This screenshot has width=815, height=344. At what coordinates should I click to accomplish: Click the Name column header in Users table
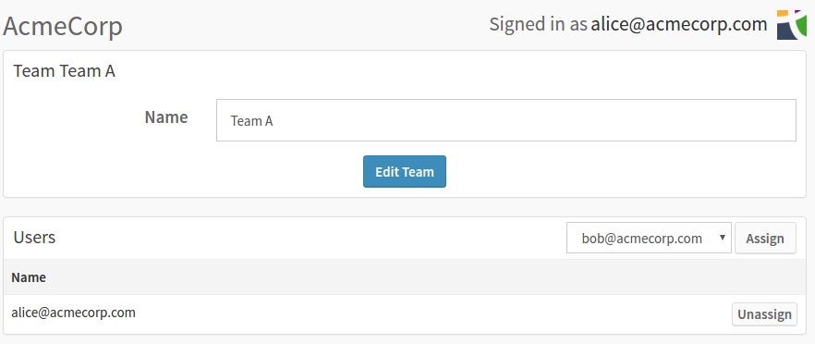coord(29,277)
